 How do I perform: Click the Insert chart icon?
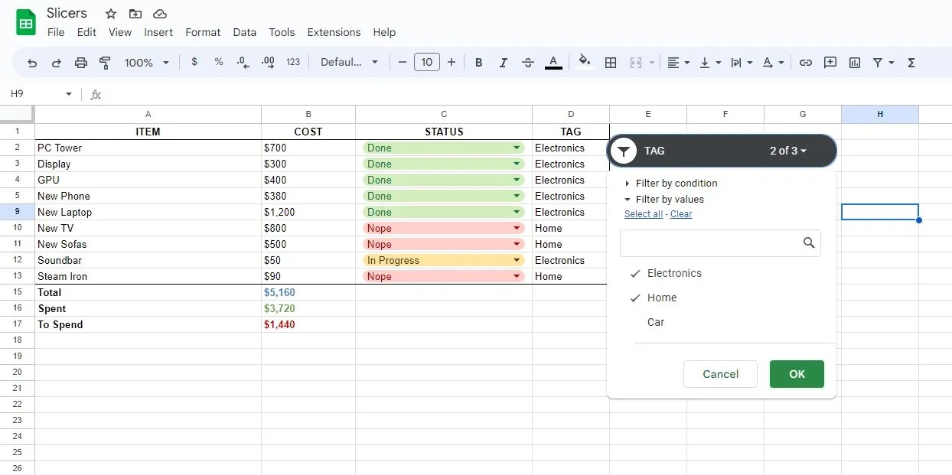point(855,63)
